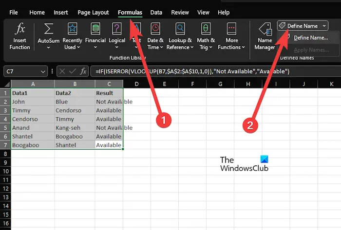The image size is (341, 230).
Task: Choose Define Name... from the dropdown menu
Action: [x=311, y=37]
